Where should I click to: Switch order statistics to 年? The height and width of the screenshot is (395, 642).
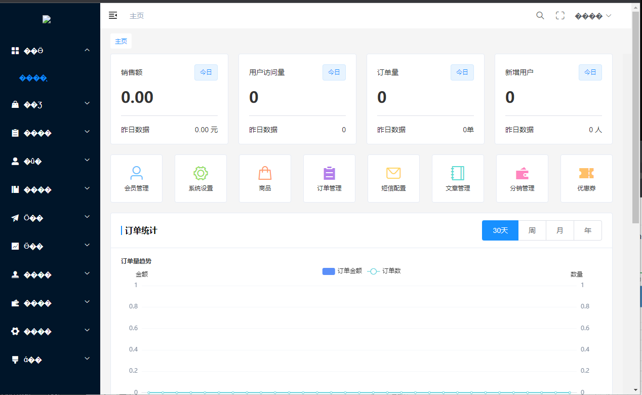pyautogui.click(x=588, y=230)
